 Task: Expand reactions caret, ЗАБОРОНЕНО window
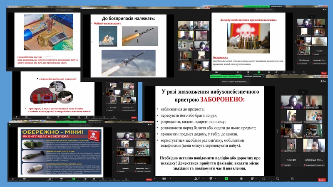[256, 179]
